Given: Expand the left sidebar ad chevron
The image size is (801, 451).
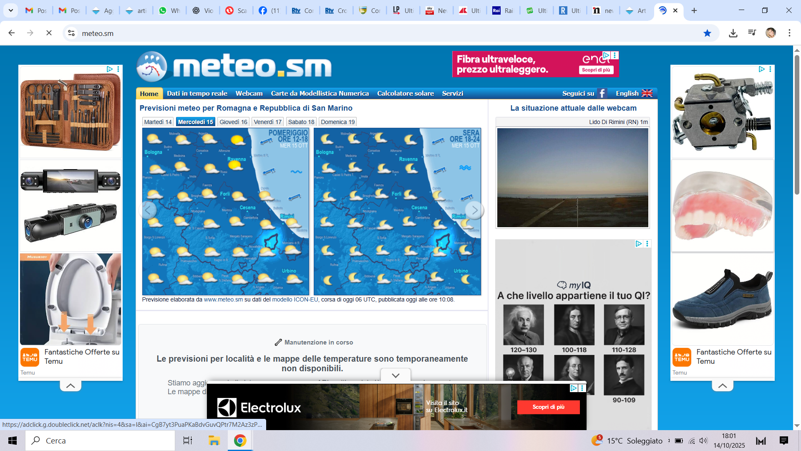Looking at the screenshot, I should pyautogui.click(x=71, y=386).
